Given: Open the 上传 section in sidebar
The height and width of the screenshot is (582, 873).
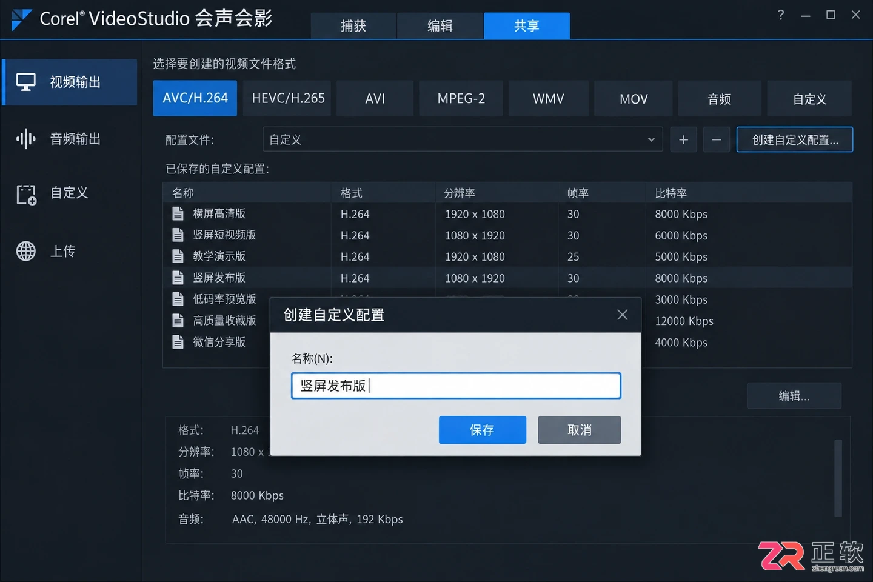Looking at the screenshot, I should (70, 251).
